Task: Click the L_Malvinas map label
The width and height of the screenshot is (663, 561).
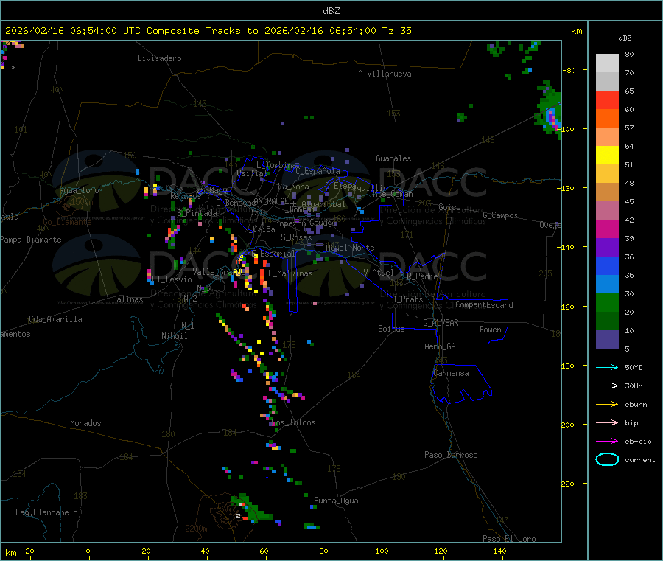Action: point(290,273)
